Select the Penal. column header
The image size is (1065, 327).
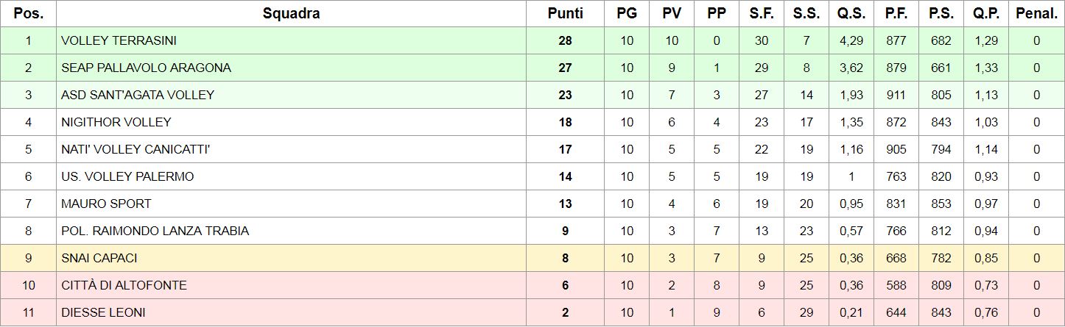(1036, 13)
